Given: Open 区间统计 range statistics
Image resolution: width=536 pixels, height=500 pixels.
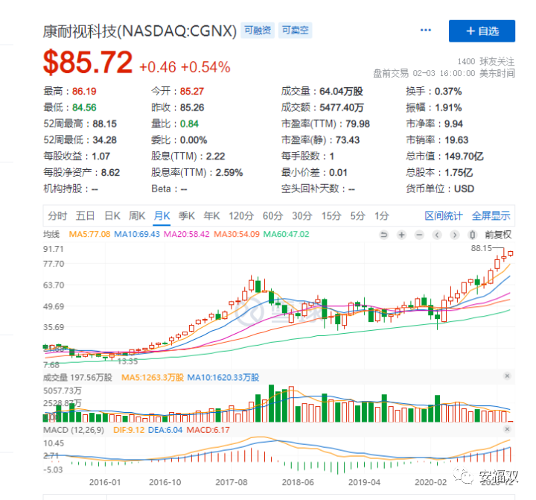Looking at the screenshot, I should (444, 216).
